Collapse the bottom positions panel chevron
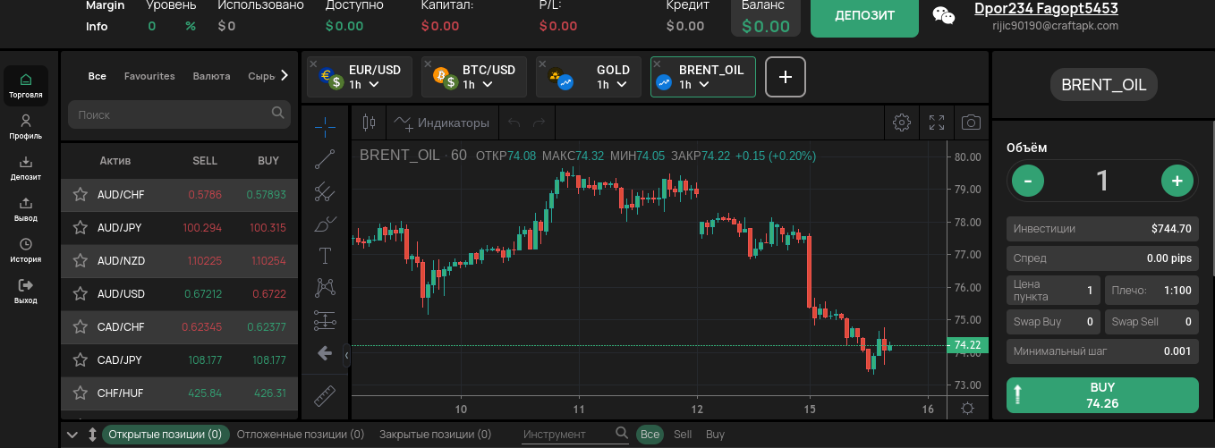 pyautogui.click(x=73, y=435)
